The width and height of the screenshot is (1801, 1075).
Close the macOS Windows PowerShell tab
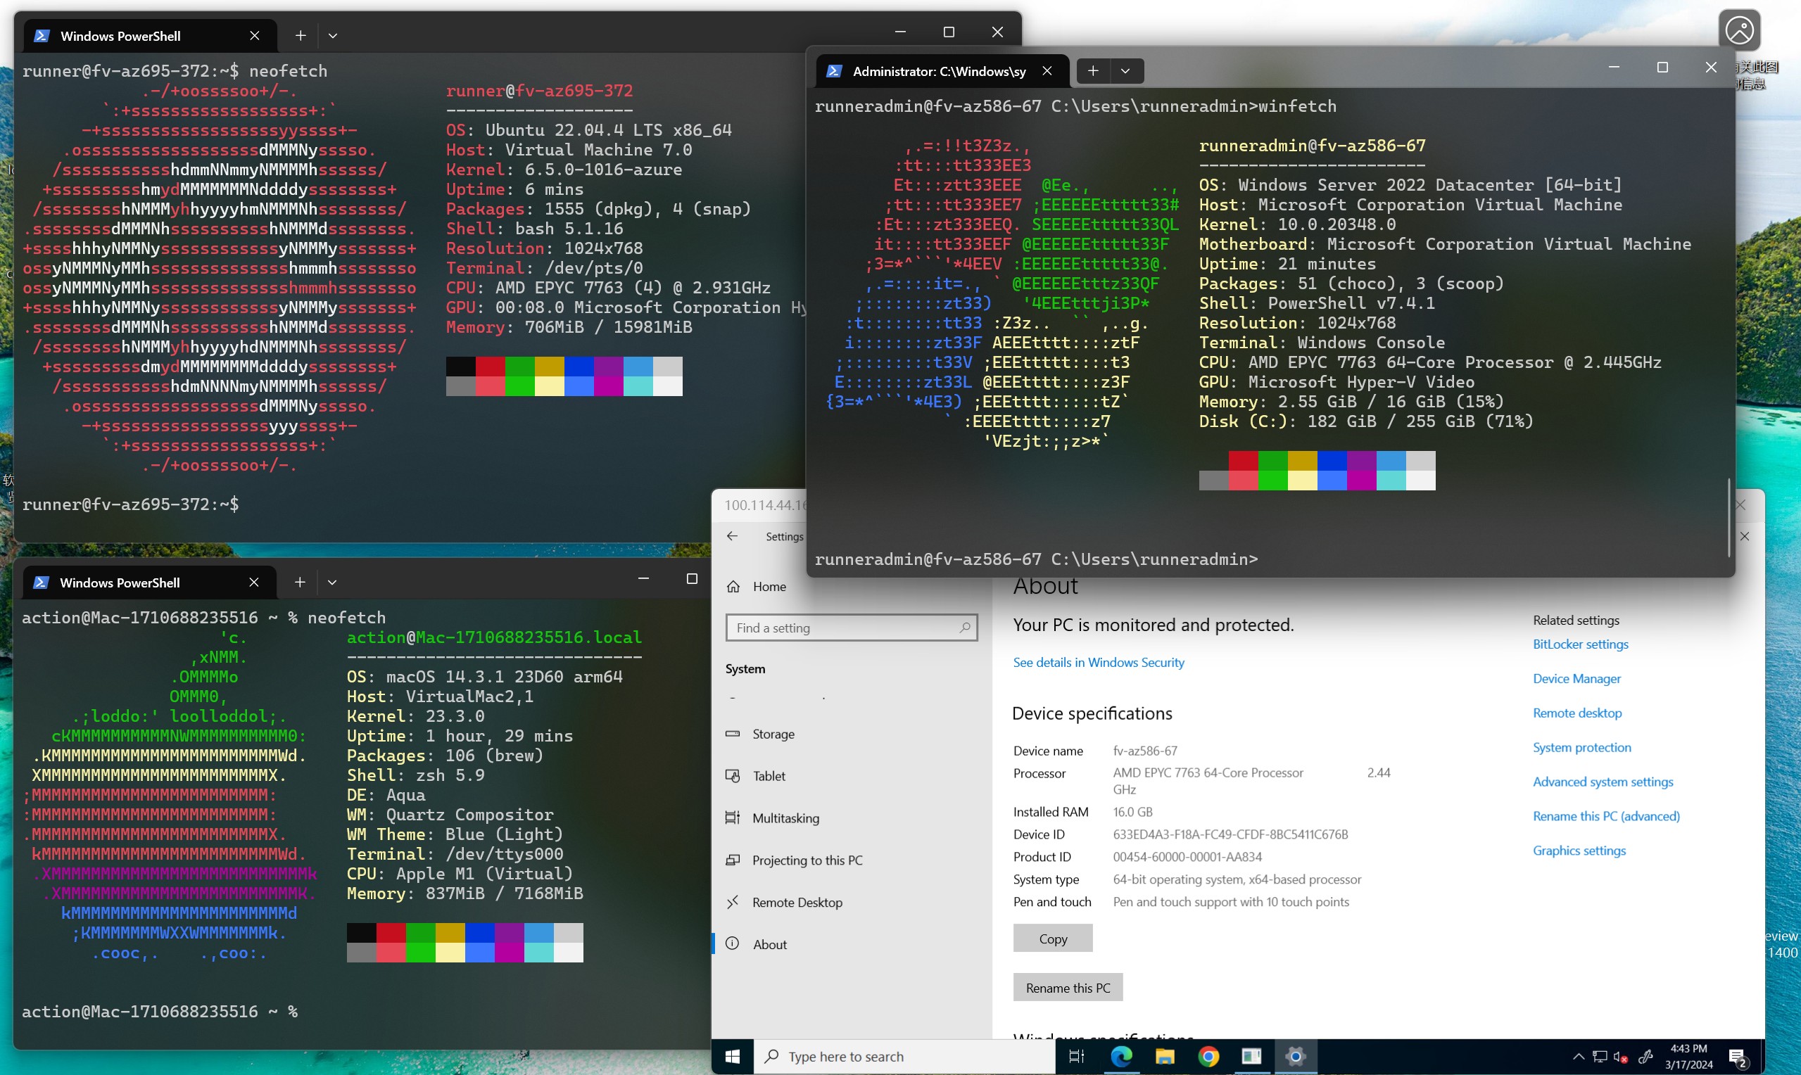point(253,583)
